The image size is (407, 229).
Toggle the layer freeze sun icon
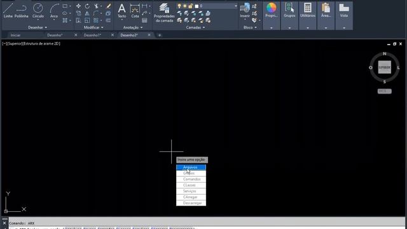coord(185,6)
